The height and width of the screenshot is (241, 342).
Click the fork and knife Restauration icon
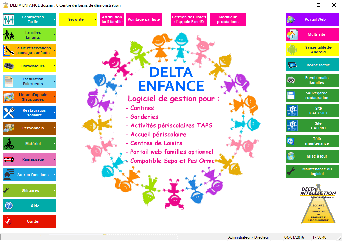(x=9, y=113)
